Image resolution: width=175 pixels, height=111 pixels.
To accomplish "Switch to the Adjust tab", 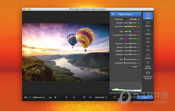I will click(x=148, y=16).
